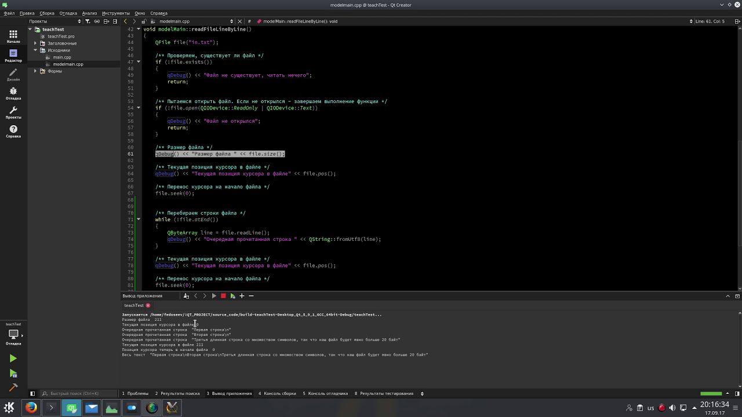Toggle link-with-editor synchronization icon
Image resolution: width=742 pixels, height=417 pixels.
click(x=97, y=21)
